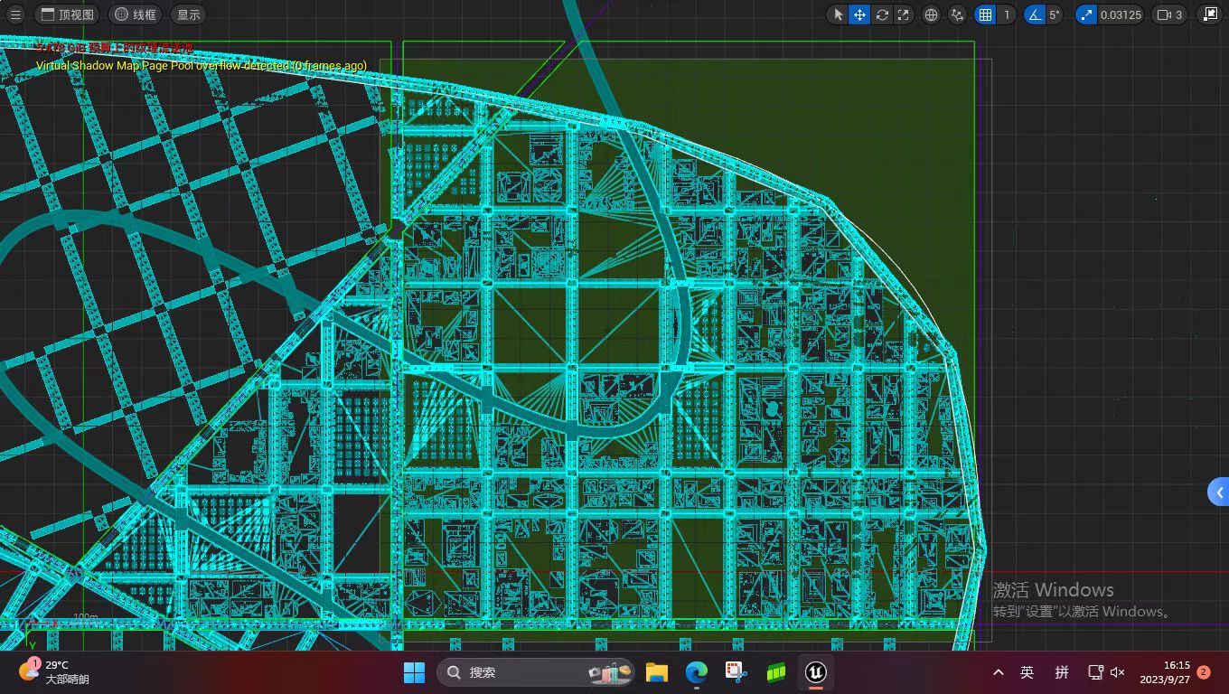1229x694 pixels.
Task: Open surface snapping options icon
Action: pos(957,14)
